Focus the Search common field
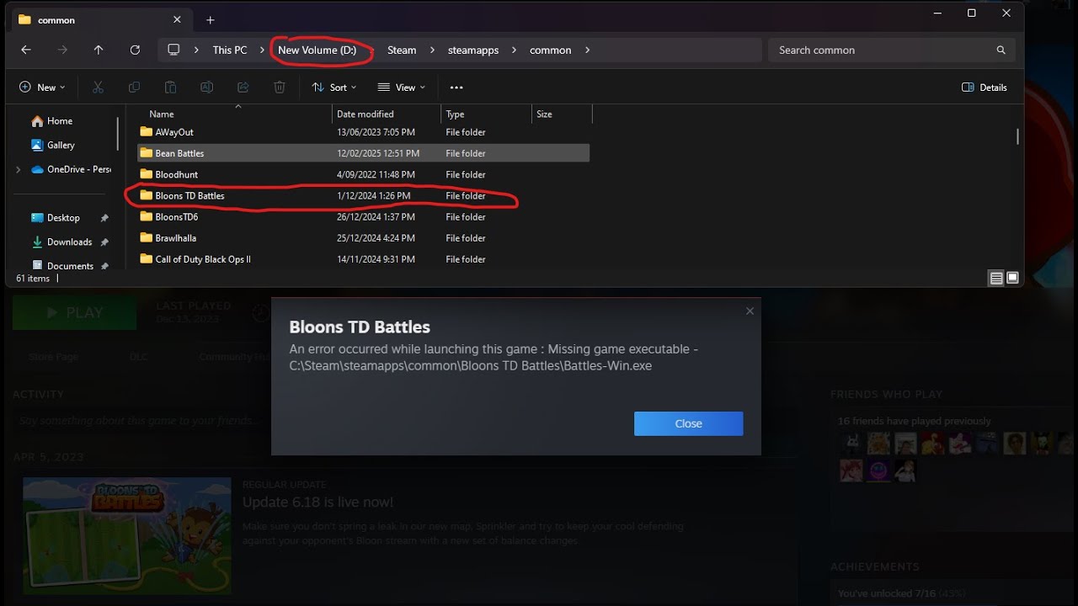The width and height of the screenshot is (1078, 606). (891, 50)
